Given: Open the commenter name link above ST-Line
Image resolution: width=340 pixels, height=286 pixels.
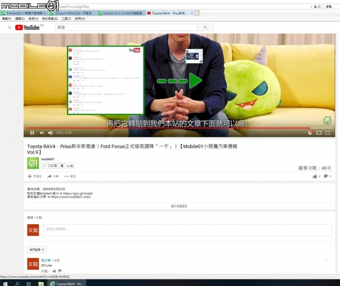Looking at the screenshot, I should coord(46,260).
